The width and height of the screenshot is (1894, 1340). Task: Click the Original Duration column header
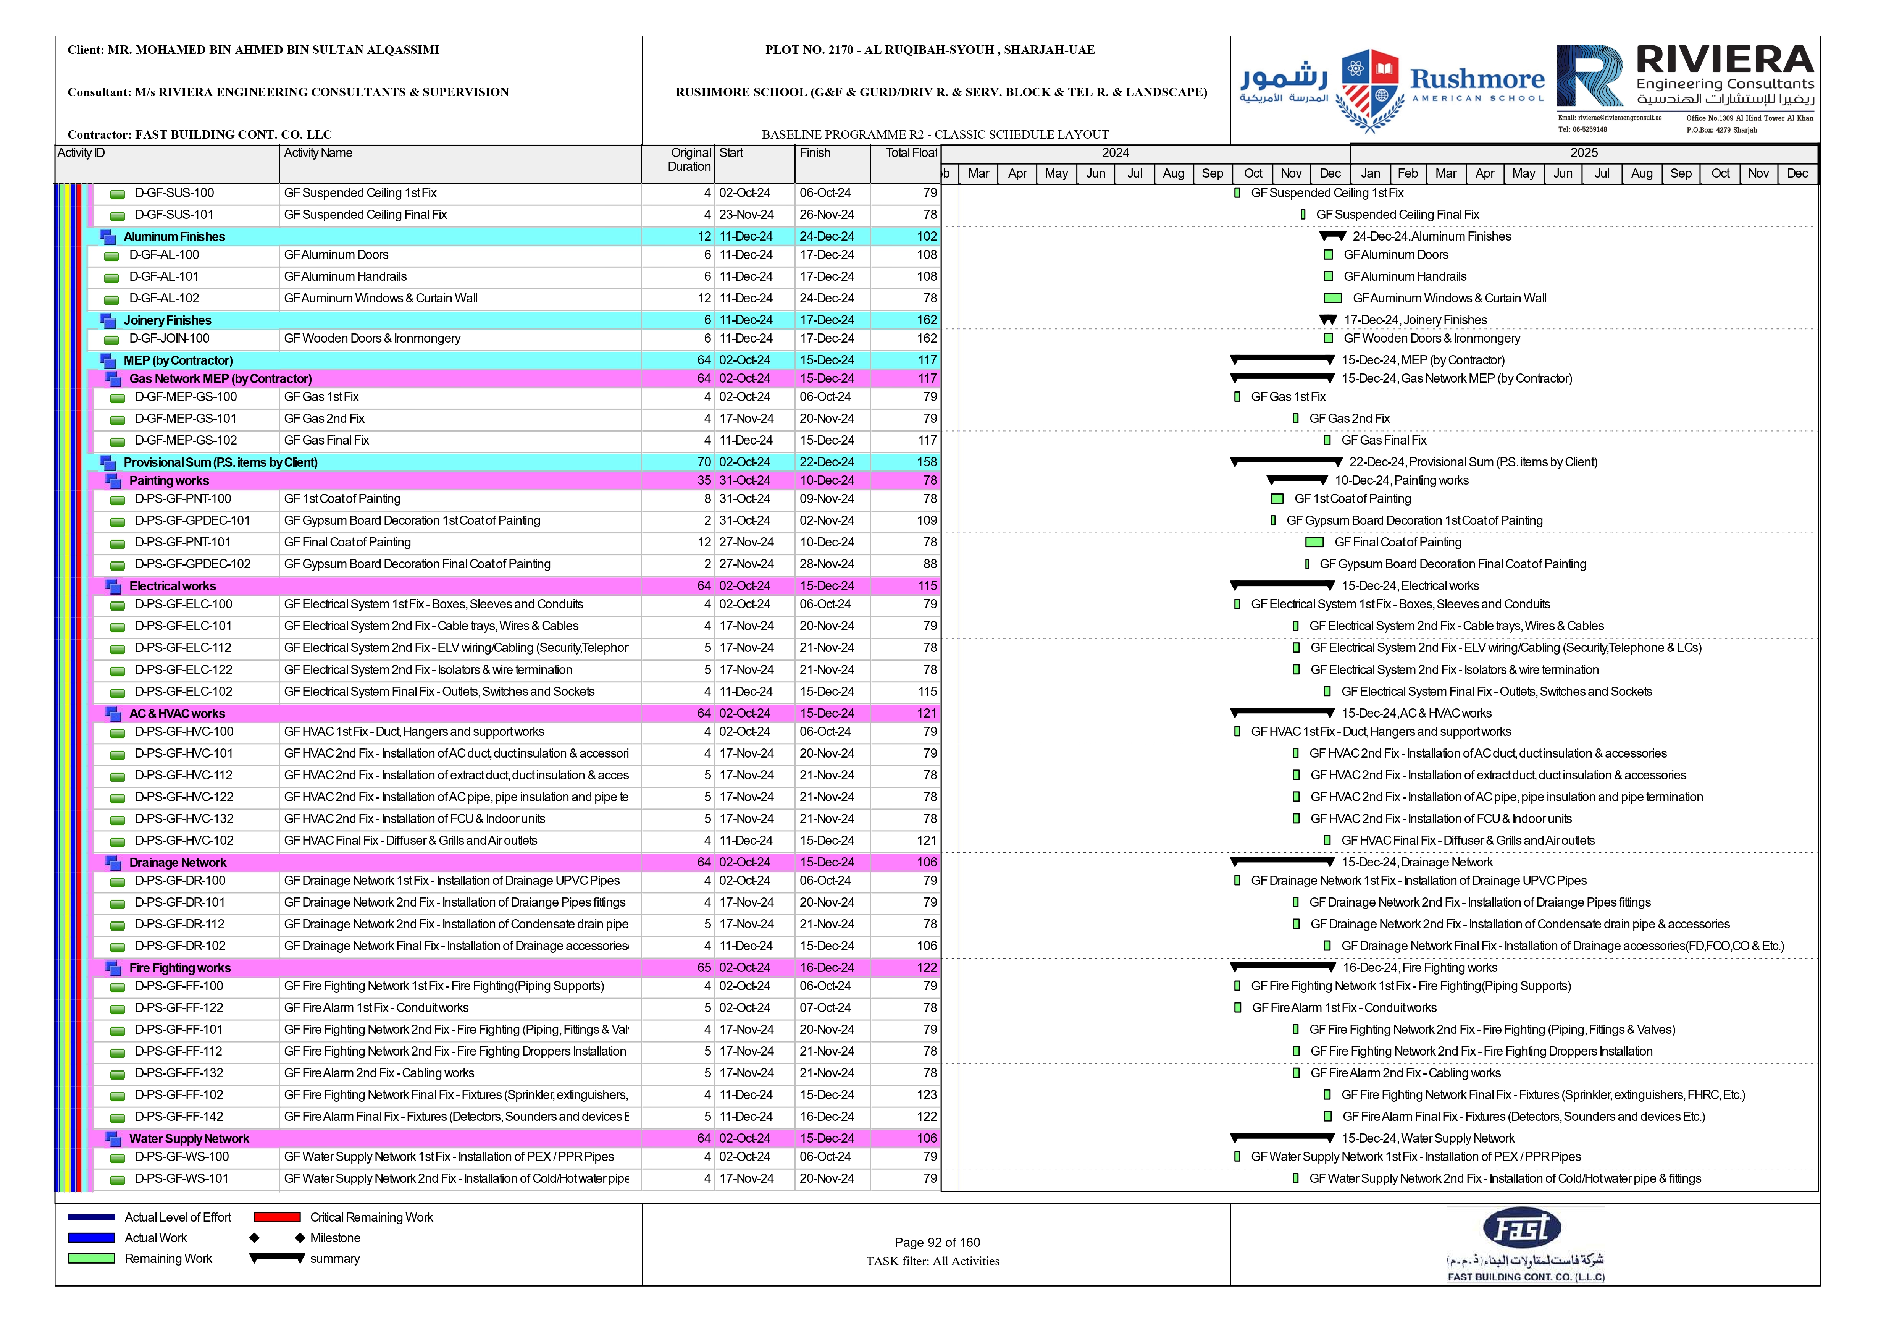coord(678,164)
